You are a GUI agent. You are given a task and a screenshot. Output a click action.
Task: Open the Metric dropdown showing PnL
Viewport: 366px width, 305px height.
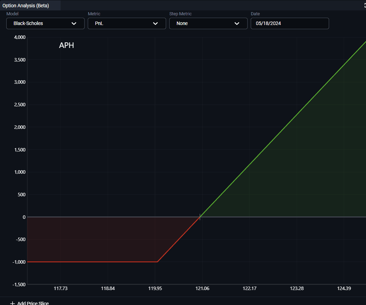tap(127, 24)
